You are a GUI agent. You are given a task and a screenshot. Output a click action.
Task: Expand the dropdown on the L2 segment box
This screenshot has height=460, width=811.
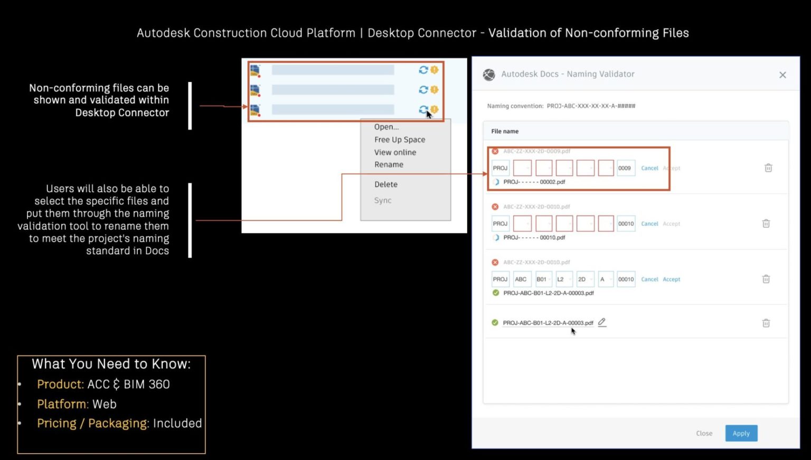570,279
